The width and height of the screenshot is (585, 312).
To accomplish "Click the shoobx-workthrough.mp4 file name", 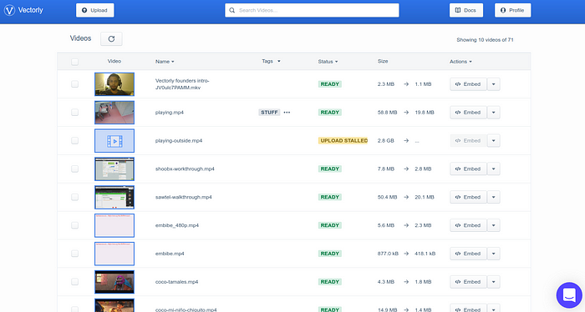I will pyautogui.click(x=185, y=169).
